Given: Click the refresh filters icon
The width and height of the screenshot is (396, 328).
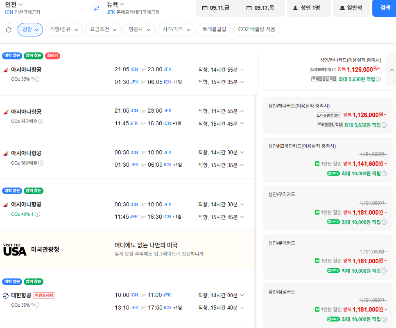Looking at the screenshot, I should tap(9, 30).
